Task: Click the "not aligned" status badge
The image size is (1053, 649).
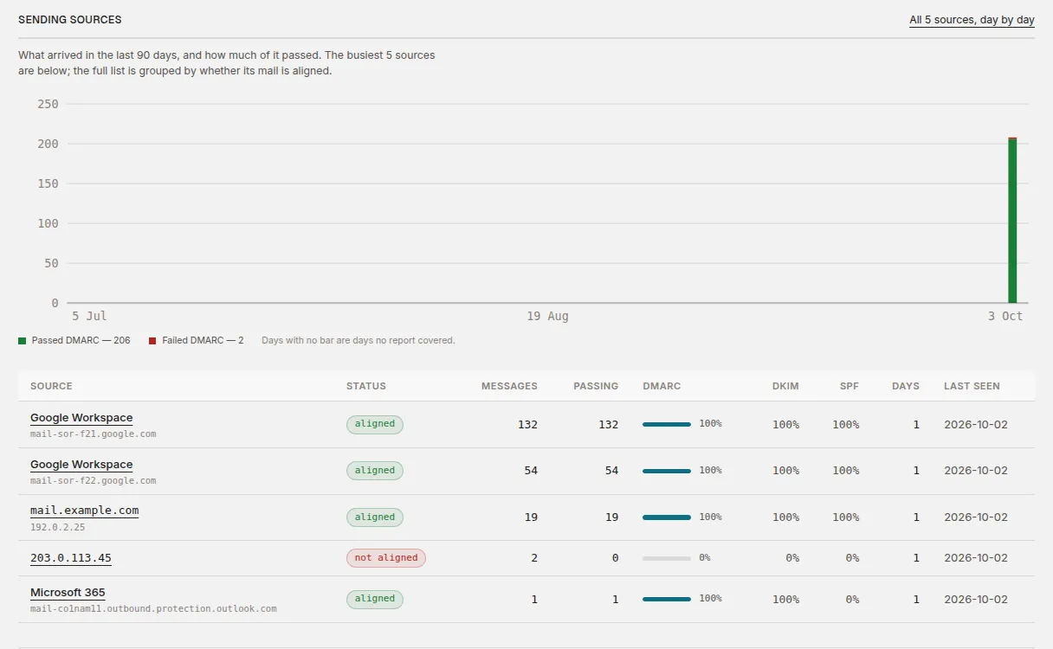Action: (386, 558)
